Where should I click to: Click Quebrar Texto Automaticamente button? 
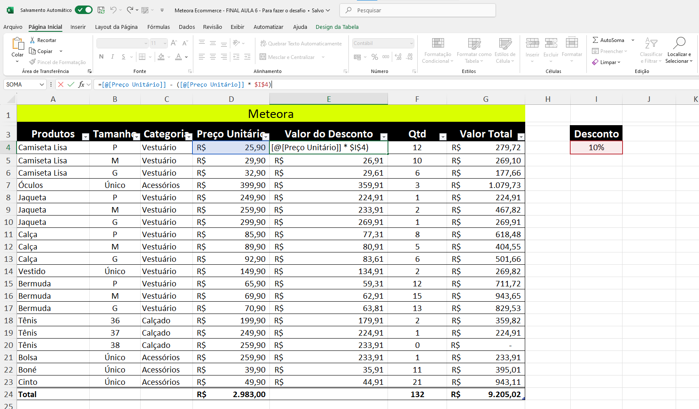tap(301, 43)
